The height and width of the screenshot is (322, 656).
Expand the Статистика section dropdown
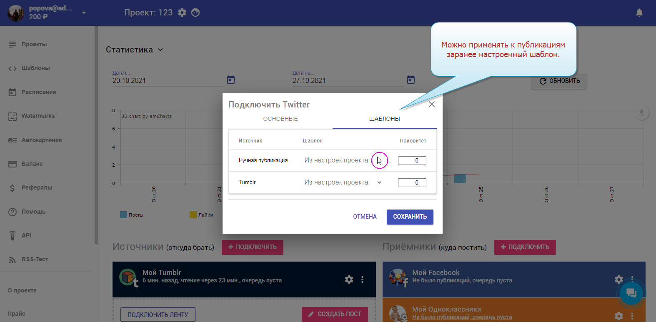(160, 50)
